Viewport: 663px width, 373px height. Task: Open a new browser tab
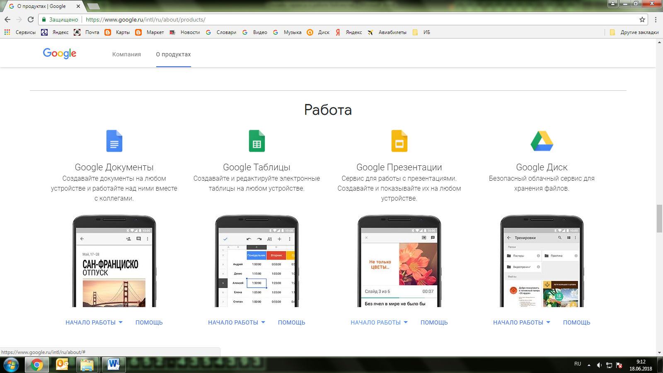pos(93,6)
